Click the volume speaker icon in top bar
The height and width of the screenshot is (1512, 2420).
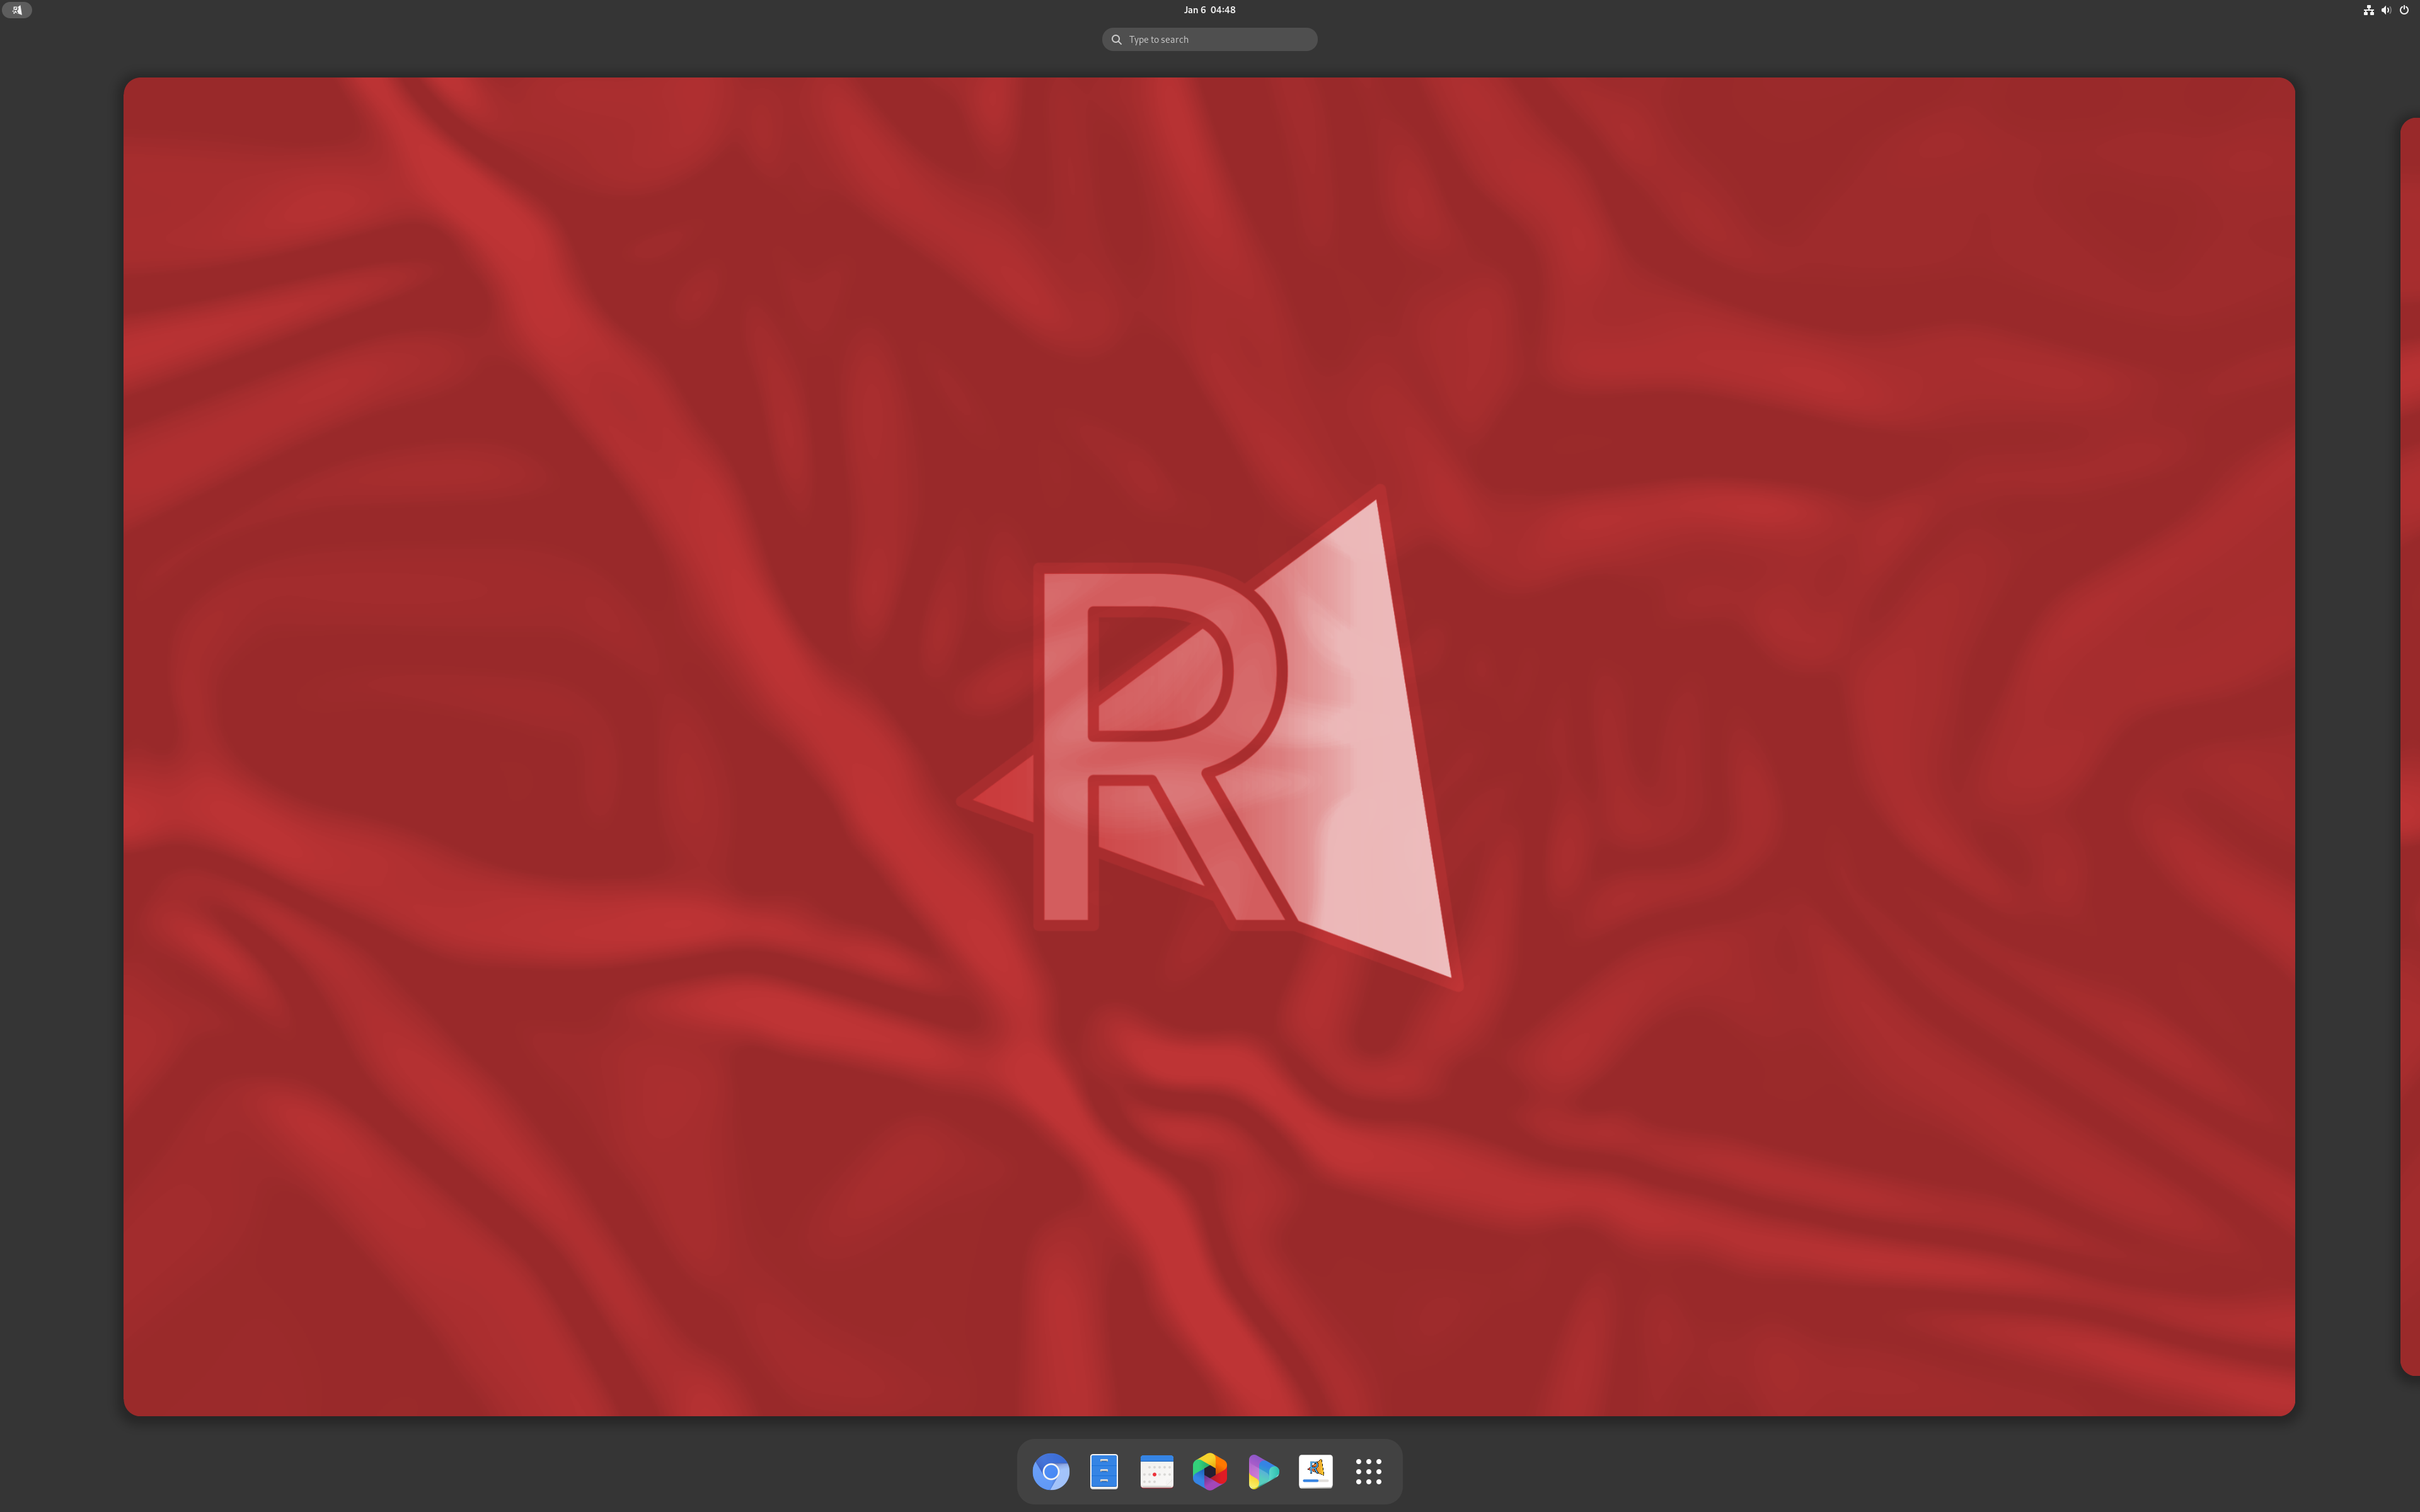pyautogui.click(x=2386, y=10)
